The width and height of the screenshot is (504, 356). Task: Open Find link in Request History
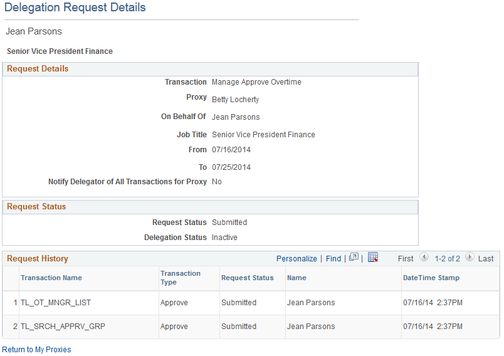pyautogui.click(x=333, y=259)
